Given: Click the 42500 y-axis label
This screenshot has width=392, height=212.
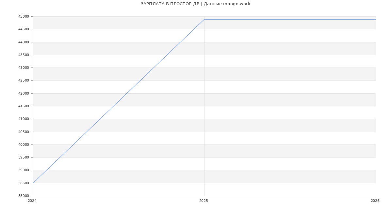Looking at the screenshot, I should (x=24, y=81).
